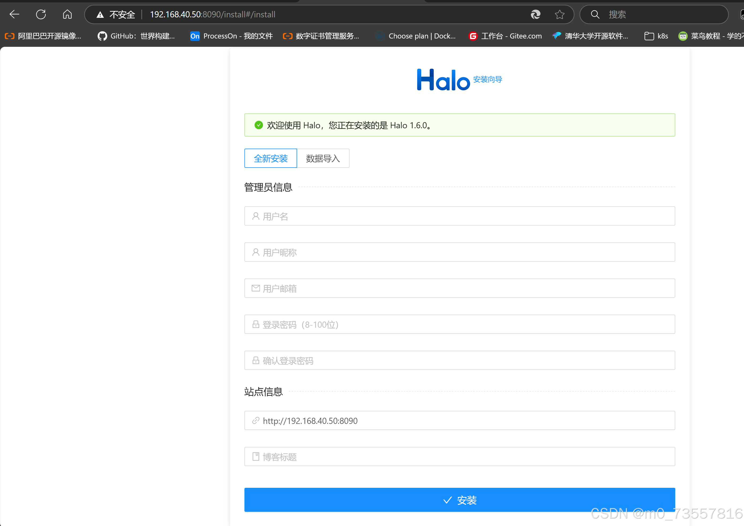Screen dimensions: 744x526
Task: Switch to the 数据导入 tab
Action: click(323, 158)
